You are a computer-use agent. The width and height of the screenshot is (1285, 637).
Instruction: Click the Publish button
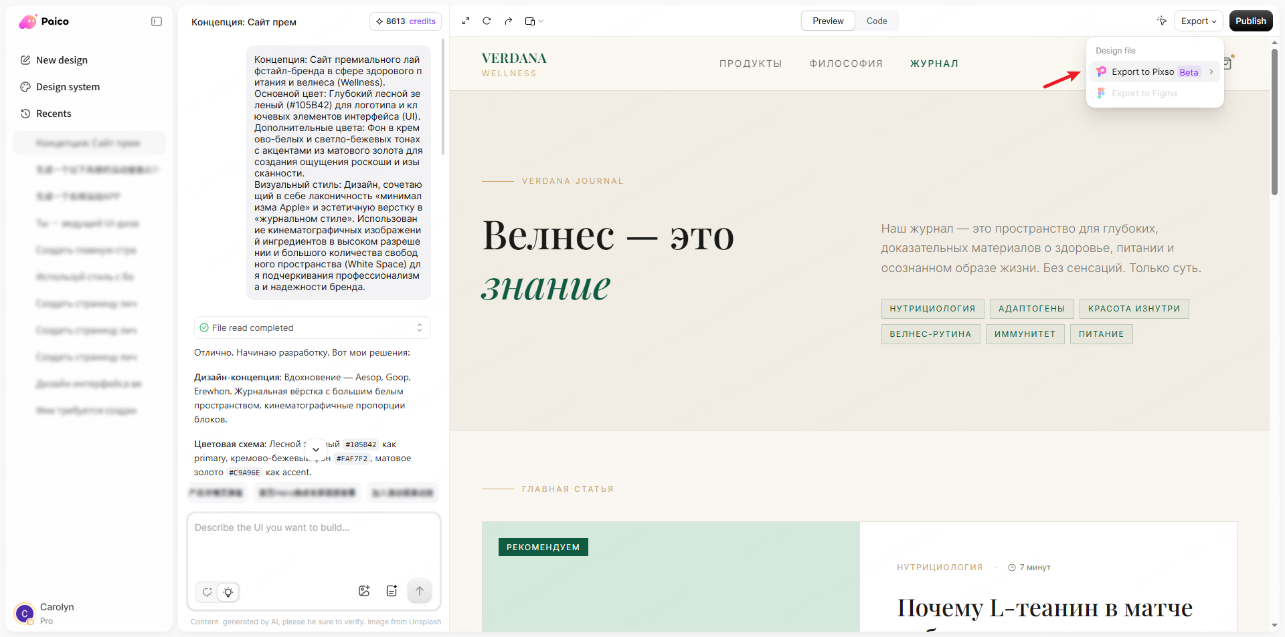point(1251,21)
